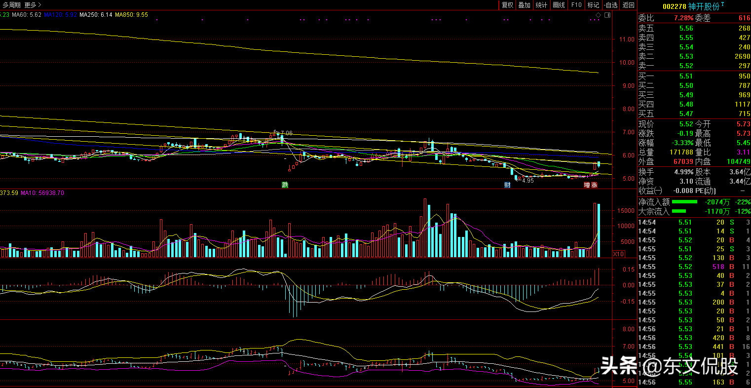Click the 返回 back button
This screenshot has height=388, width=751.
pos(628,5)
